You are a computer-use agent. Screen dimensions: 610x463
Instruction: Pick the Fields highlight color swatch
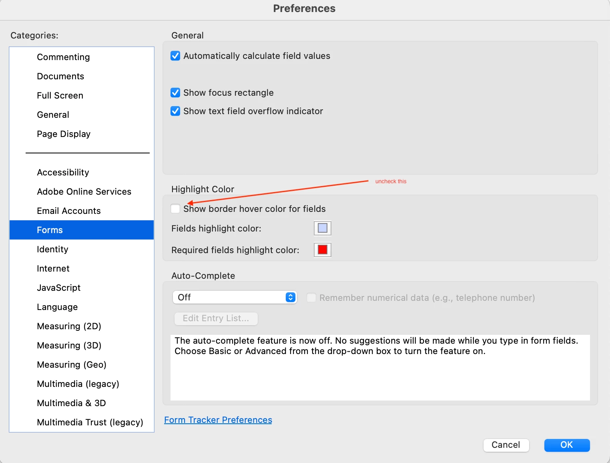(322, 228)
